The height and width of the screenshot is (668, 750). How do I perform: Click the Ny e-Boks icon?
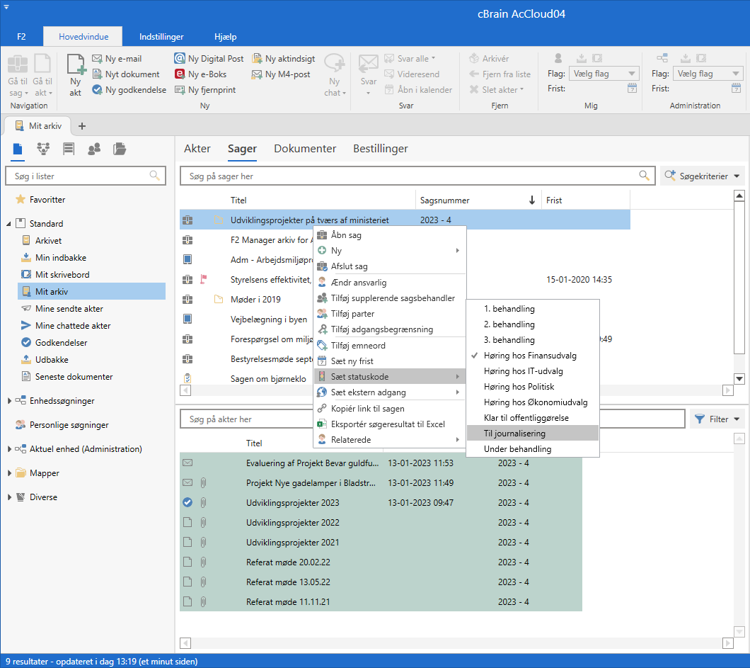click(180, 74)
